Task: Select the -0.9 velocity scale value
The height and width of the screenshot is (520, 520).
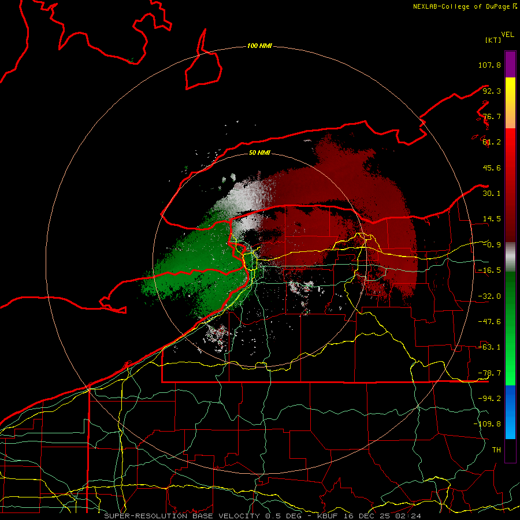Action: tap(492, 245)
